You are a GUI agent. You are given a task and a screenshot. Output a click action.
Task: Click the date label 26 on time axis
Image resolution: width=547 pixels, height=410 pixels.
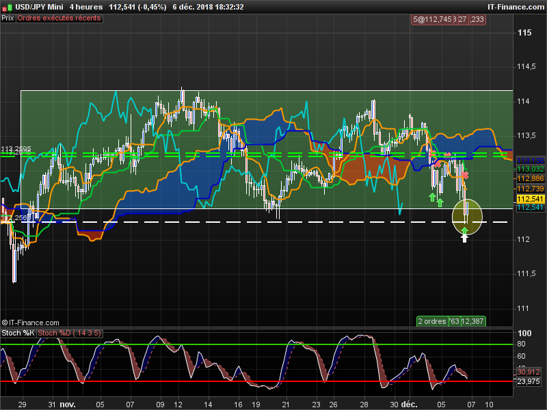pos(333,405)
